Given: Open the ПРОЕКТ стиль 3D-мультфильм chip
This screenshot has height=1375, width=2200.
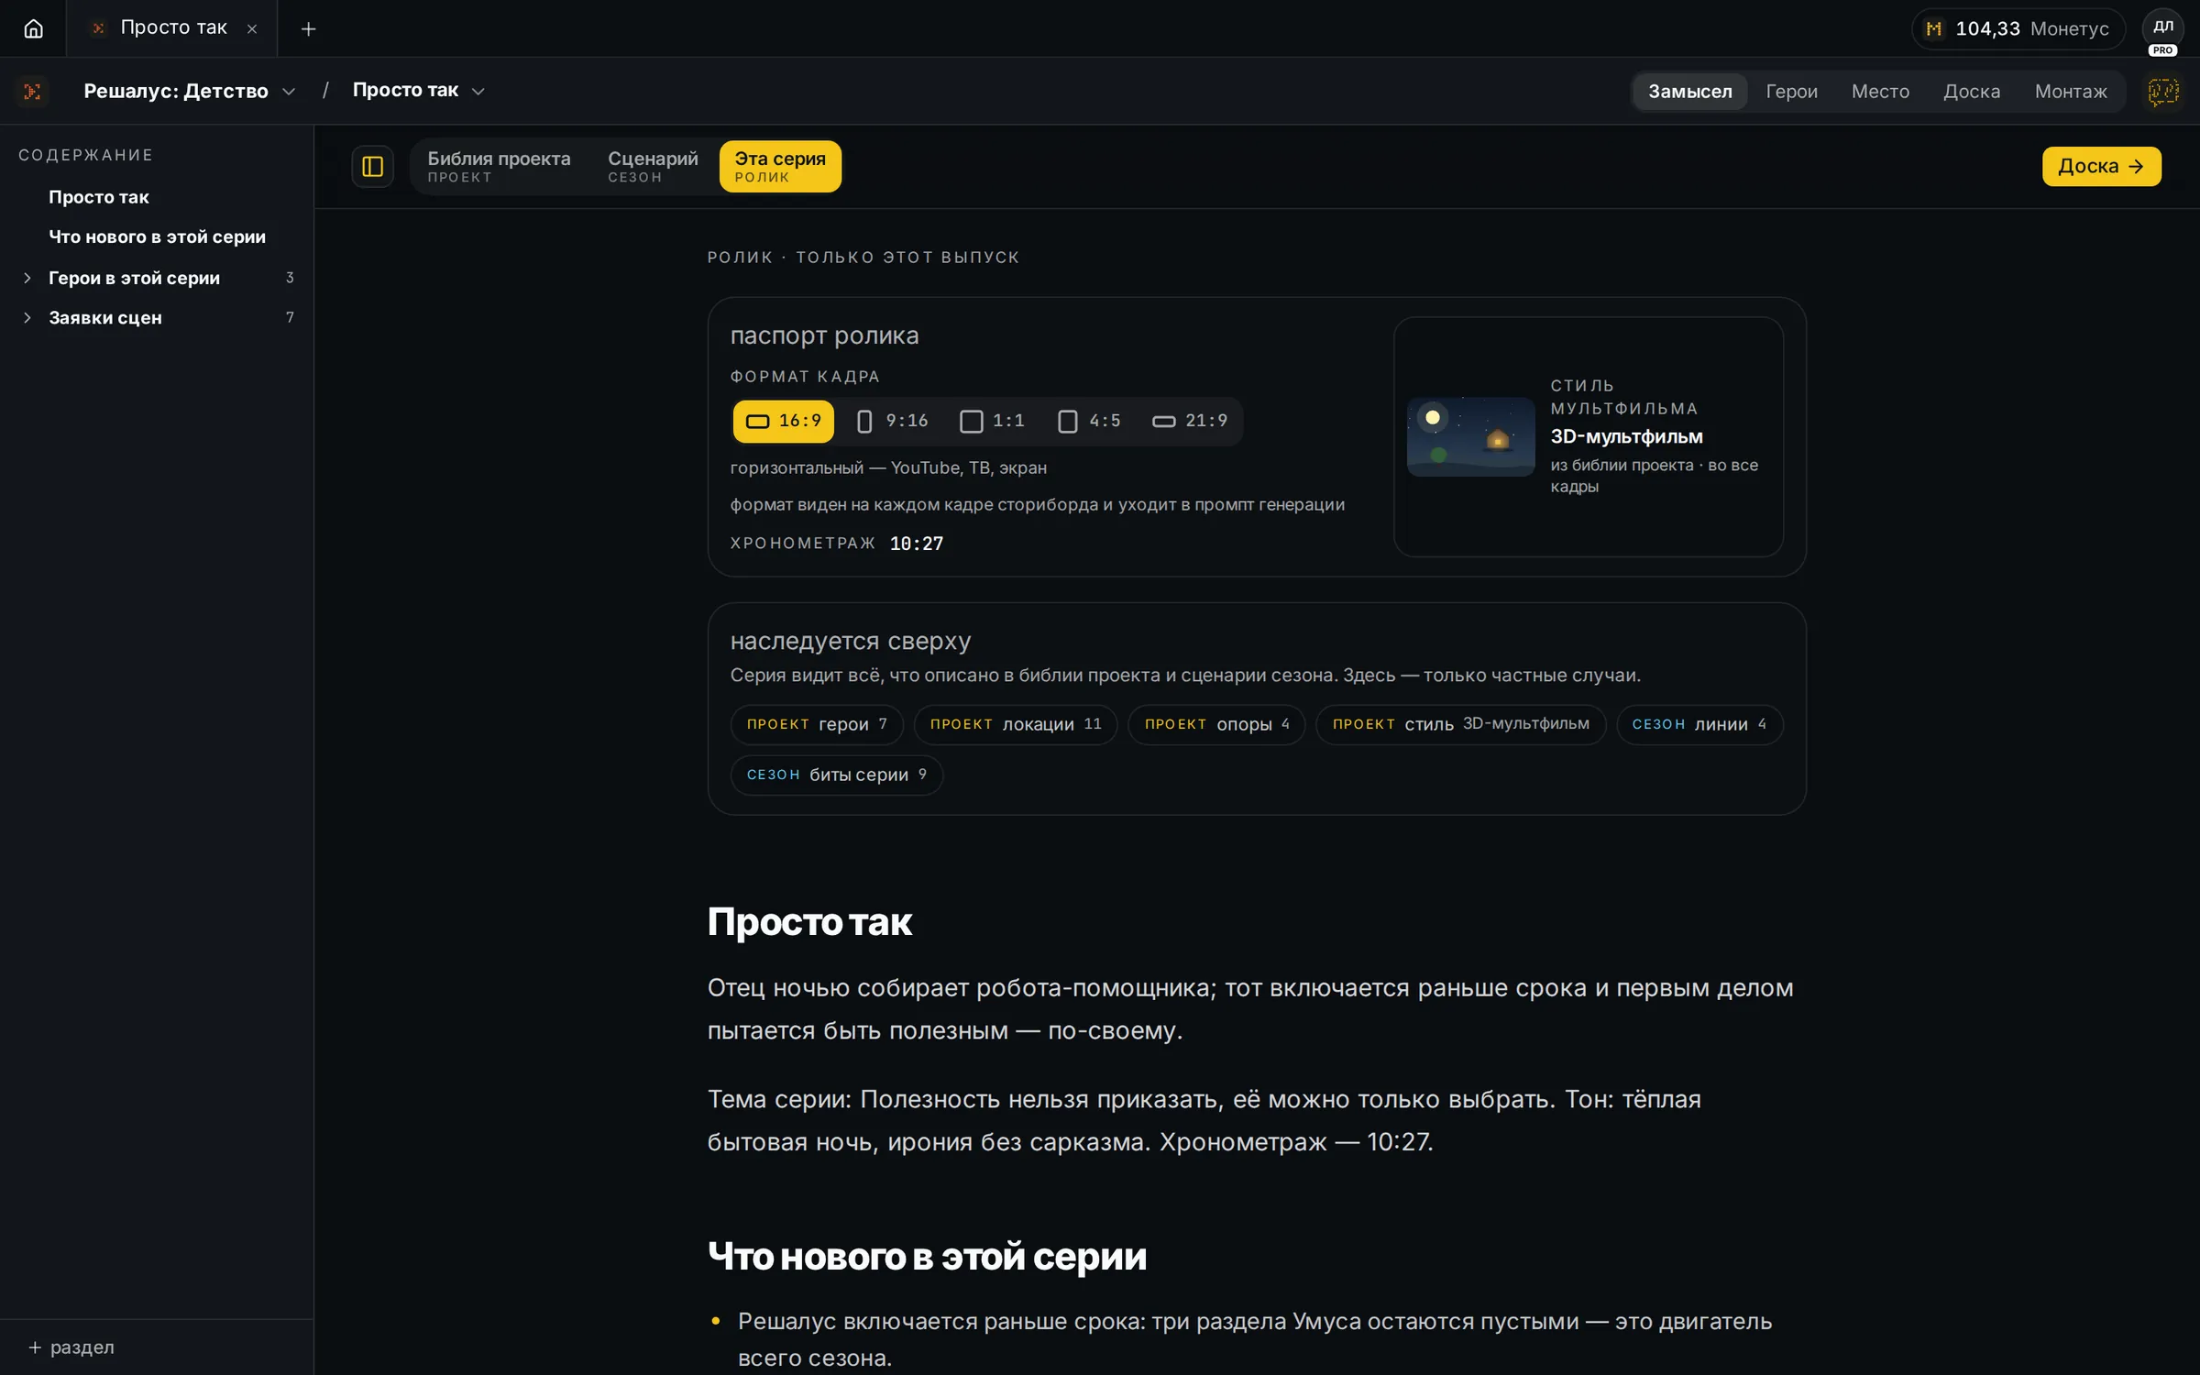Looking at the screenshot, I should (1460, 724).
